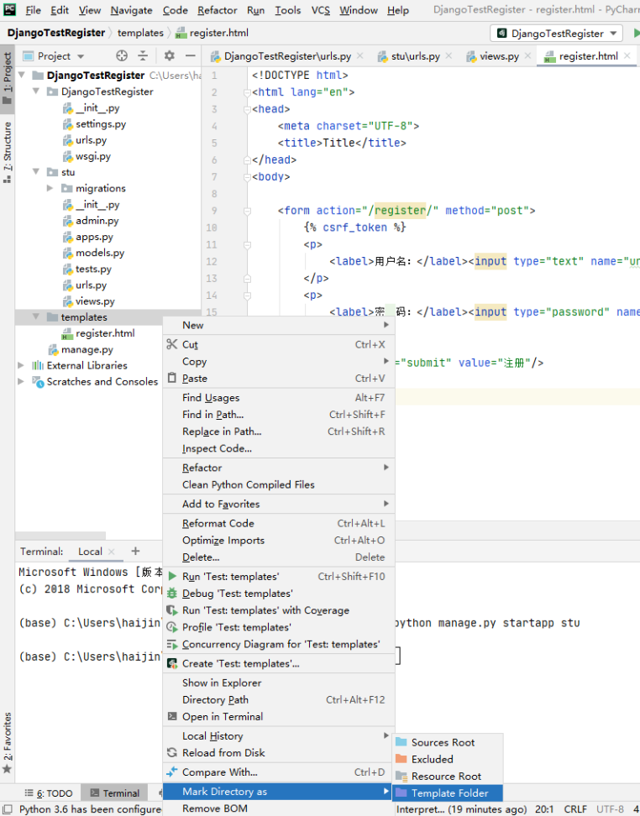
Task: Click the locate/scroll-from-source target icon
Action: (x=122, y=56)
